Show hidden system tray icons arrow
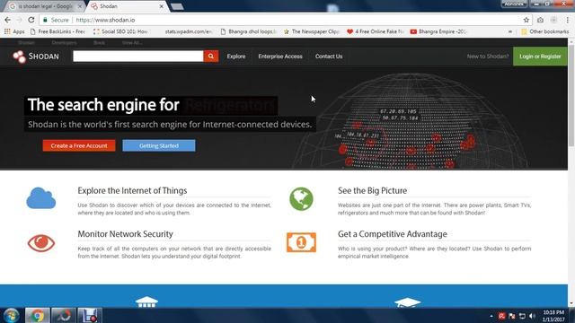Viewport: 575px width, 323px height. point(491,316)
